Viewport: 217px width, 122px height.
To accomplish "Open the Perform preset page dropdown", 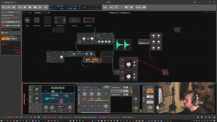I will point(108,87).
